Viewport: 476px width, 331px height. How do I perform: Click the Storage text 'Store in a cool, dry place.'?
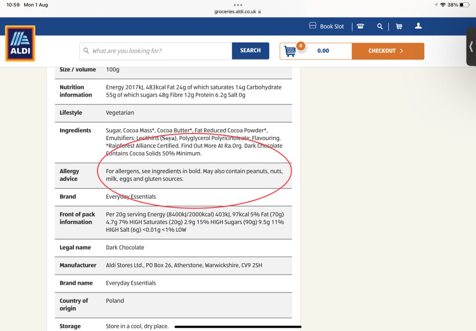pos(137,326)
